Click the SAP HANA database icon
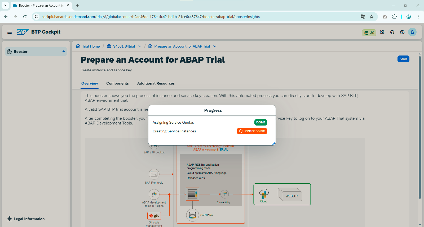 192,215
